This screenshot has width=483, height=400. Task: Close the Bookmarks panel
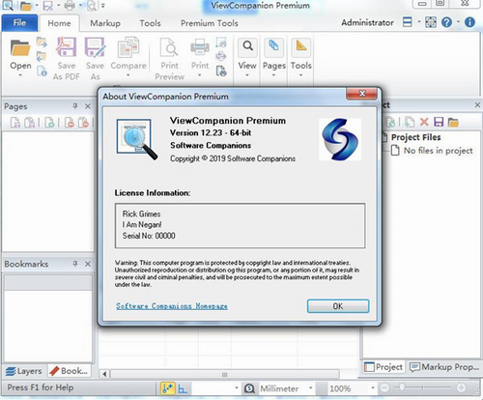pos(88,264)
